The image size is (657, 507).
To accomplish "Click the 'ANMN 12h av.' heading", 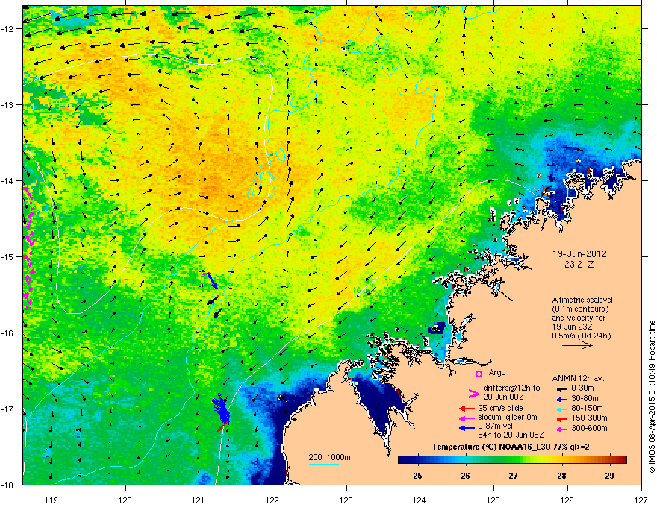I will click(578, 378).
